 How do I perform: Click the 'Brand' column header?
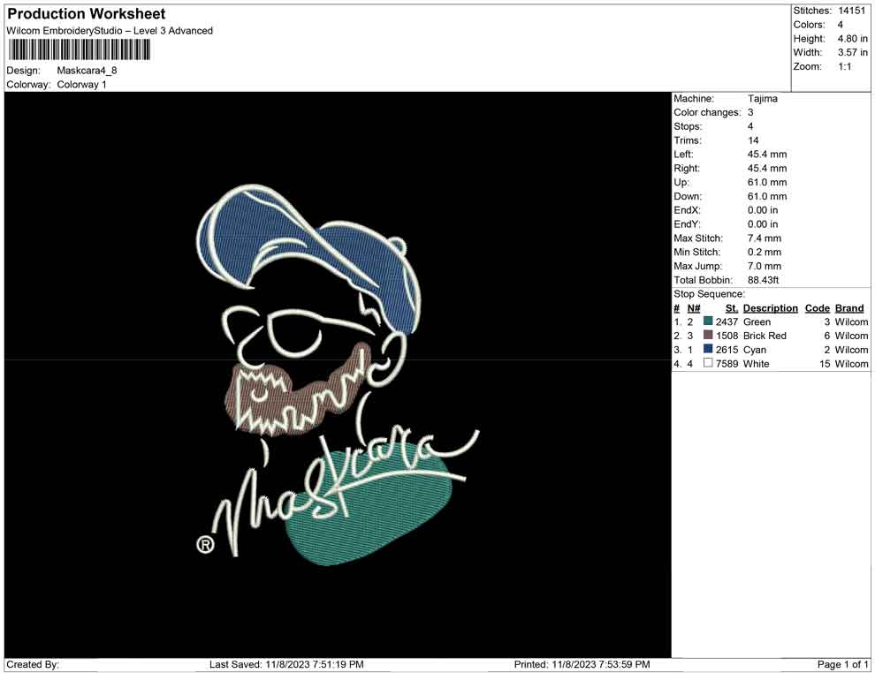[x=849, y=308]
